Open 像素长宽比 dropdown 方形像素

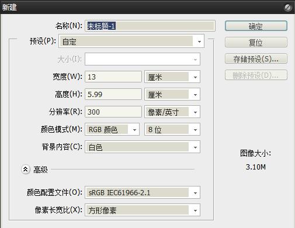[143, 210]
